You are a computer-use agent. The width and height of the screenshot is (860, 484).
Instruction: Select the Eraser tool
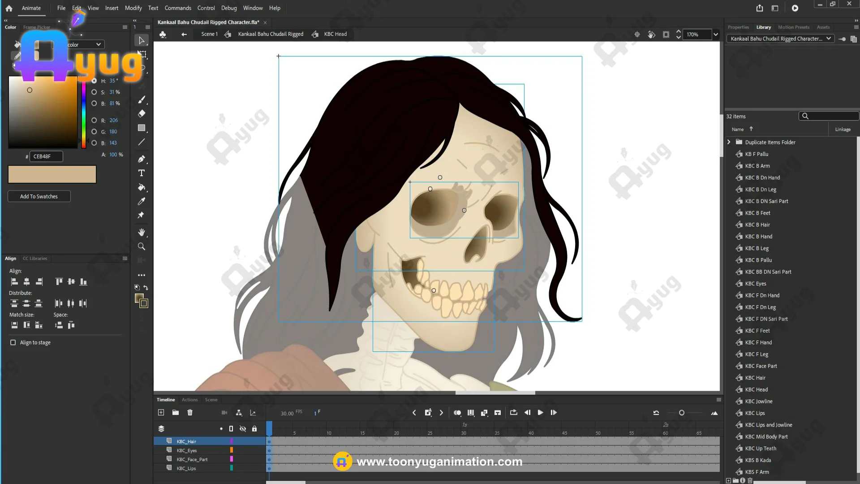pyautogui.click(x=142, y=114)
